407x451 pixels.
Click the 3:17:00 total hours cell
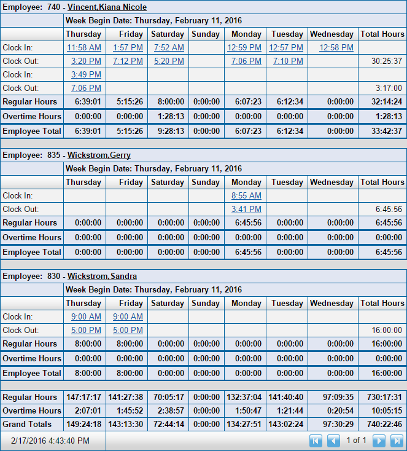(x=389, y=88)
